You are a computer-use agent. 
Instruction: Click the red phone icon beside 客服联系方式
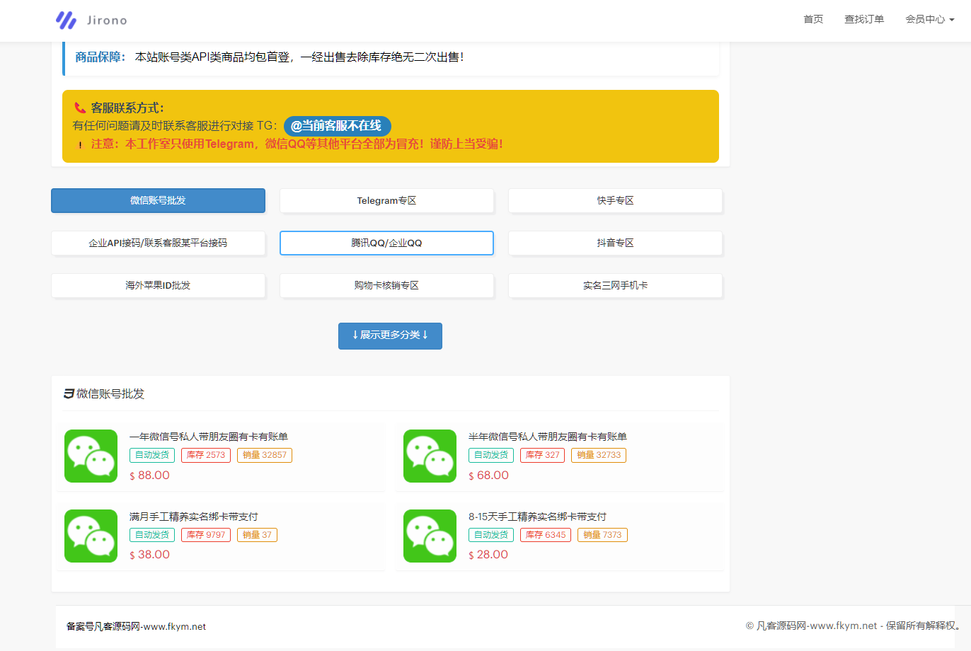(80, 108)
